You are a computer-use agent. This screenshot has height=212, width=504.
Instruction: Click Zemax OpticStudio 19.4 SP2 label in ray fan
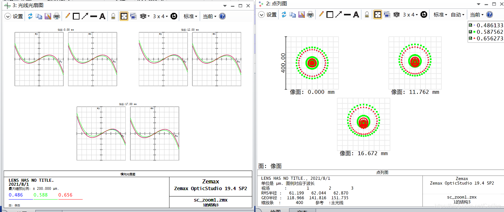(x=211, y=188)
